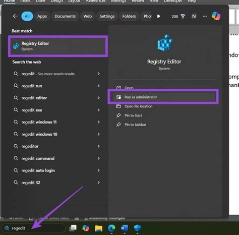The height and width of the screenshot is (235, 239).
Task: Click the Open file location folder icon
Action: click(118, 106)
